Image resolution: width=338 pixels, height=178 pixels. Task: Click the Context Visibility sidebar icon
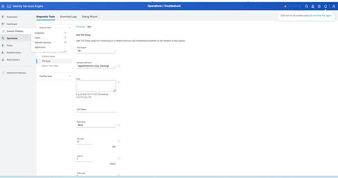click(x=3, y=31)
